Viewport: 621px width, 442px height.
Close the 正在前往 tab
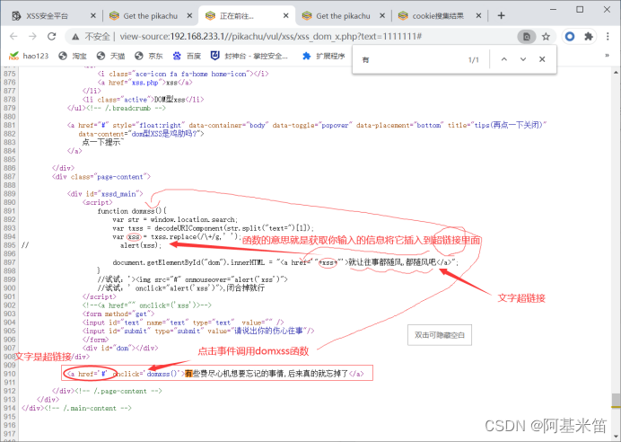tap(286, 16)
